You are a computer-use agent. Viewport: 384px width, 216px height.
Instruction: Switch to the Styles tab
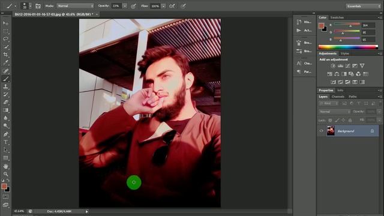pos(345,53)
